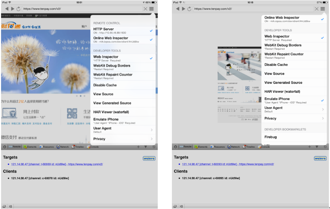Toggle HTTP Server in the left menu

click(x=122, y=31)
